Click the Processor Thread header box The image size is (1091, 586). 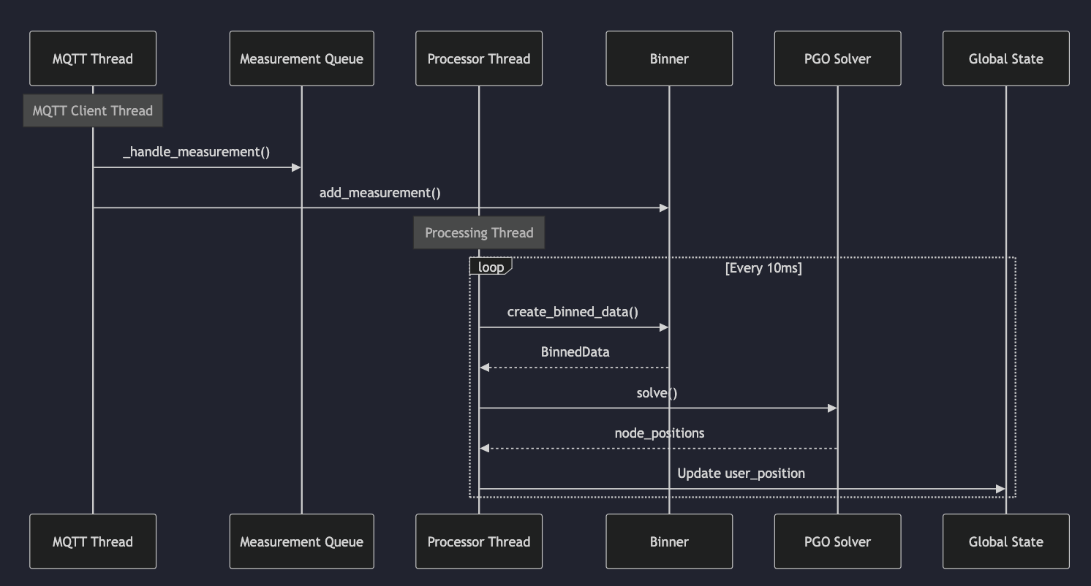point(478,58)
